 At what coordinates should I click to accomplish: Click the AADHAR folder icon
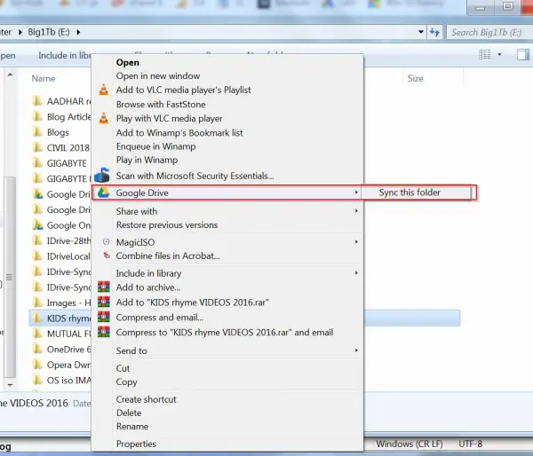(x=37, y=101)
